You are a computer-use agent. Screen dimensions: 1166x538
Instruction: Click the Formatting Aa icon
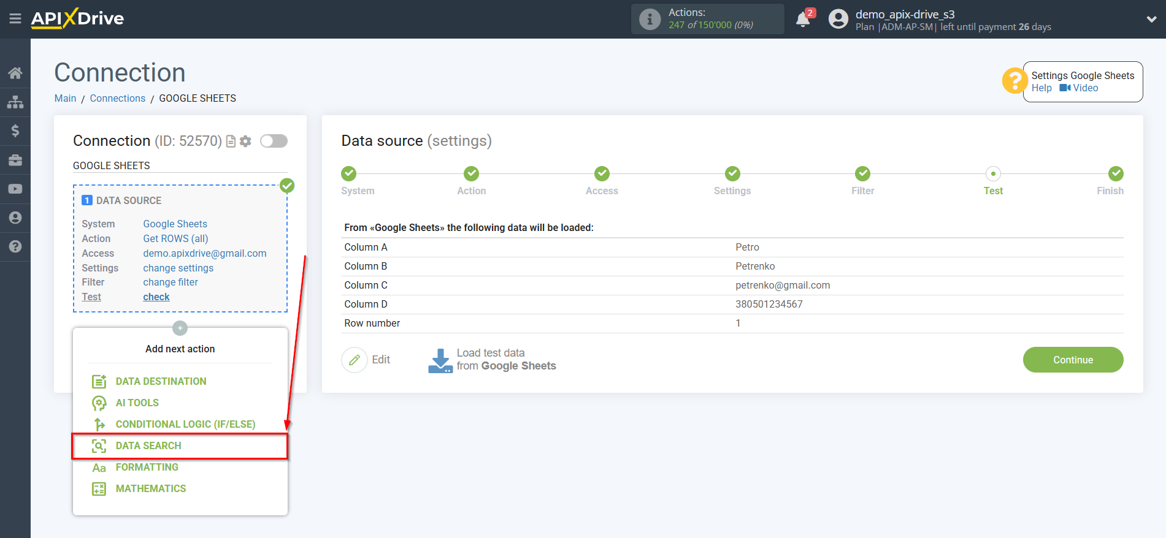[99, 468]
